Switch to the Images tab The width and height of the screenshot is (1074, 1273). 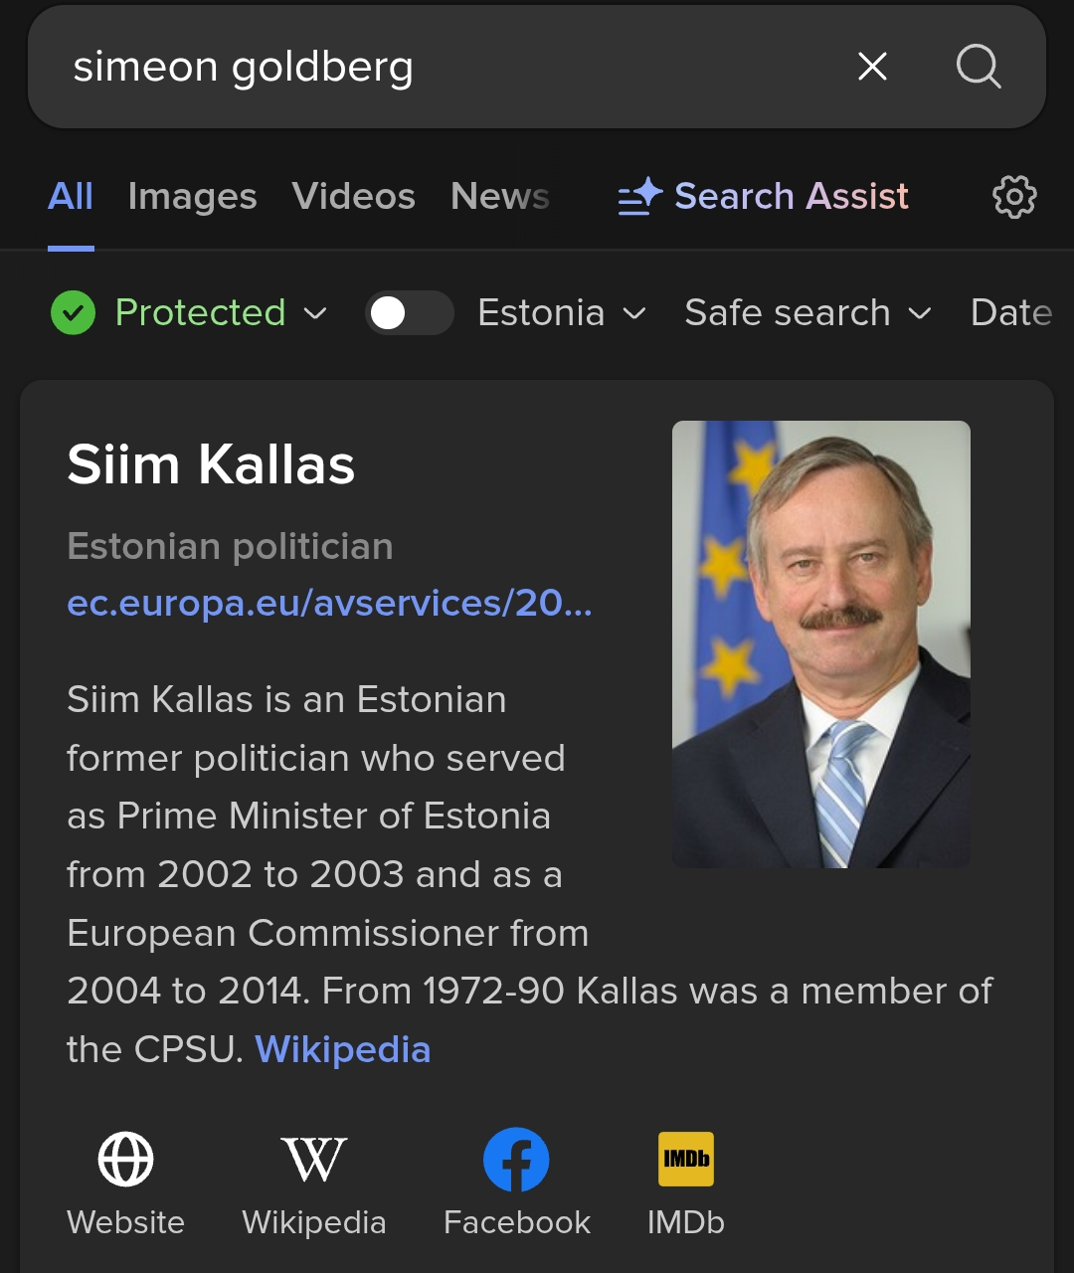(x=192, y=197)
